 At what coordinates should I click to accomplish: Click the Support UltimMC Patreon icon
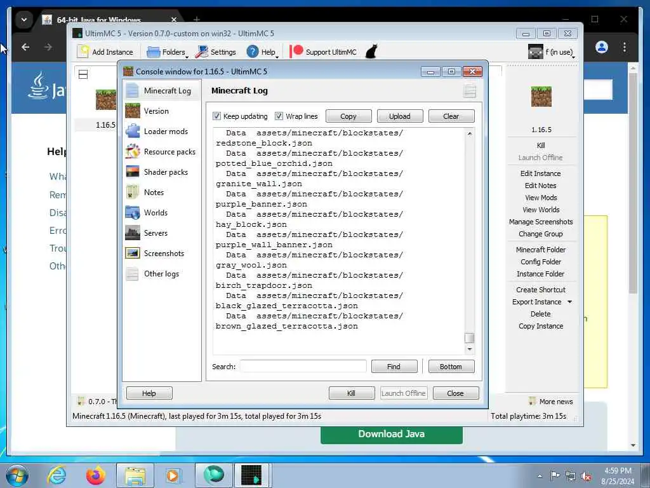[296, 51]
